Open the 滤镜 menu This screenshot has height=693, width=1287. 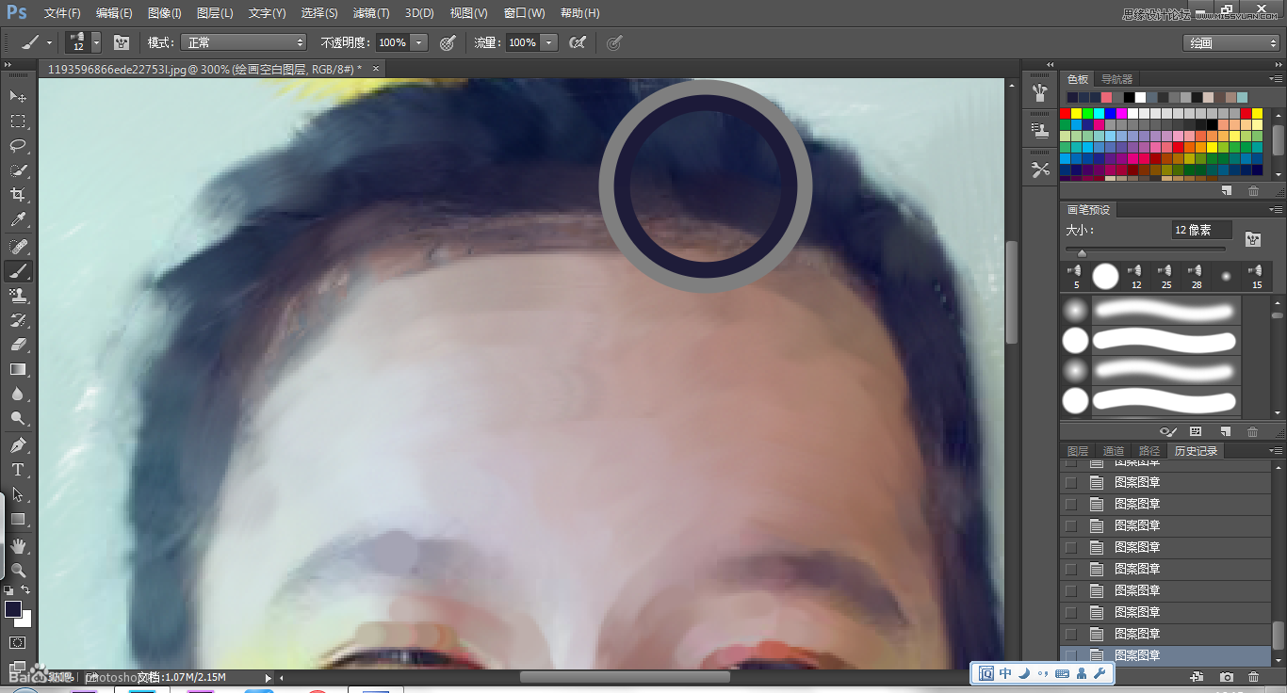(370, 12)
